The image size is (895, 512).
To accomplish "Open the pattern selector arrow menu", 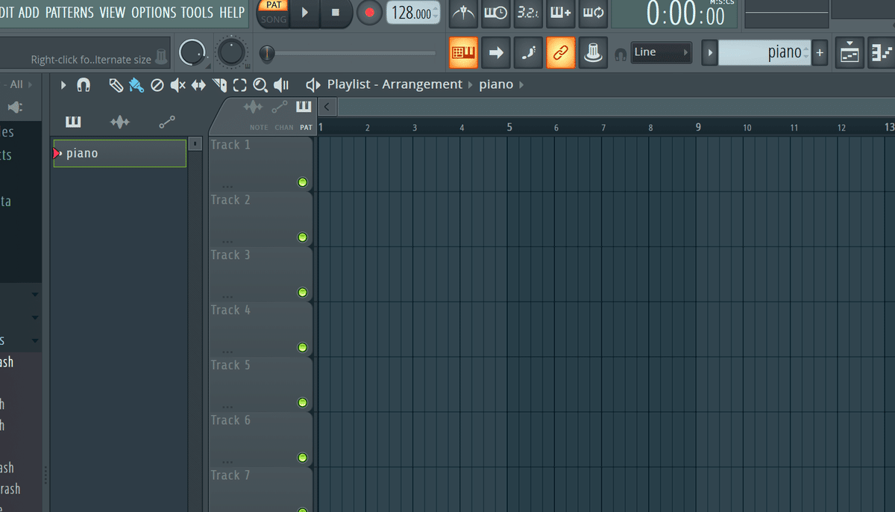I will click(709, 52).
